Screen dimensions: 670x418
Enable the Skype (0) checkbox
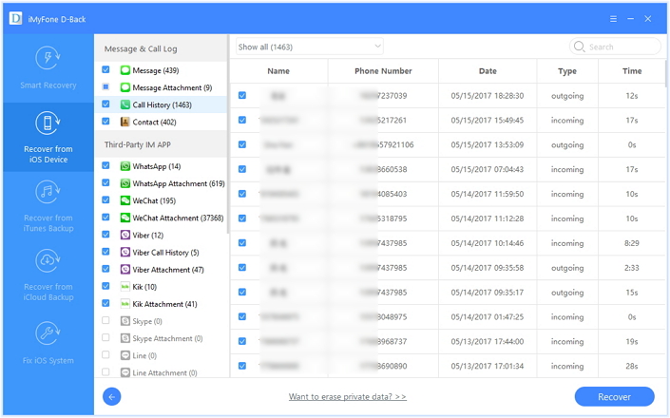click(106, 321)
